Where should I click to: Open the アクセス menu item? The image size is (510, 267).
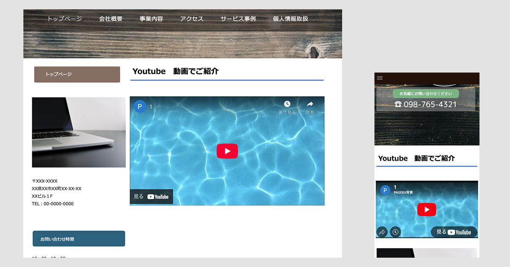tap(192, 19)
